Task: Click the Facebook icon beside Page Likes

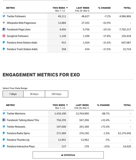Action: 4,29
